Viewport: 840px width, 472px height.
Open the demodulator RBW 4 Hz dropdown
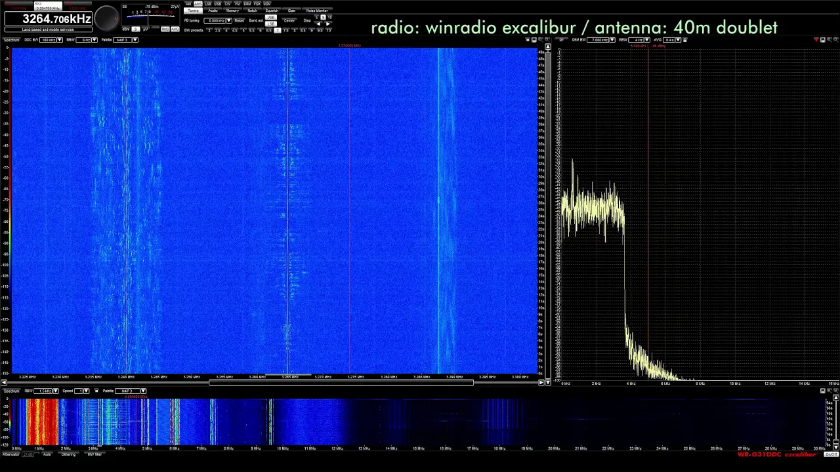coord(647,40)
